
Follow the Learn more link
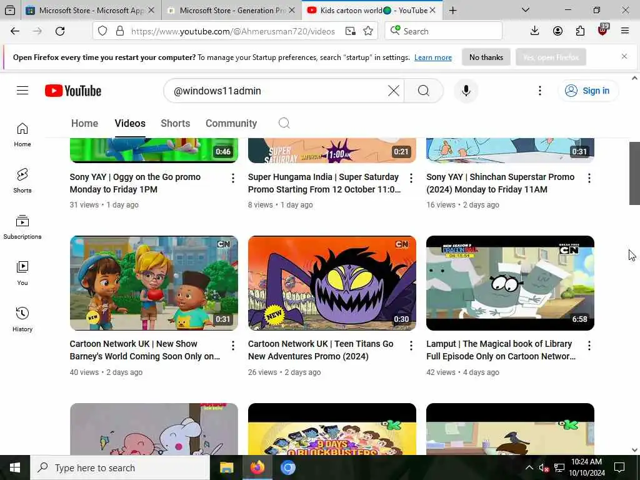pyautogui.click(x=432, y=57)
